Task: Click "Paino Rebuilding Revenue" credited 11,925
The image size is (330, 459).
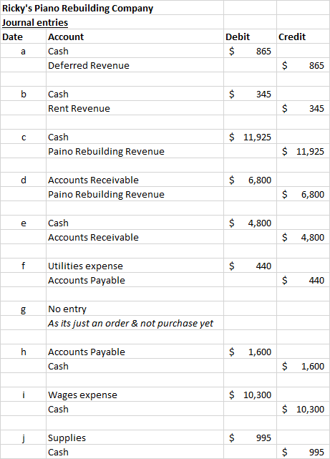Action: click(135, 151)
